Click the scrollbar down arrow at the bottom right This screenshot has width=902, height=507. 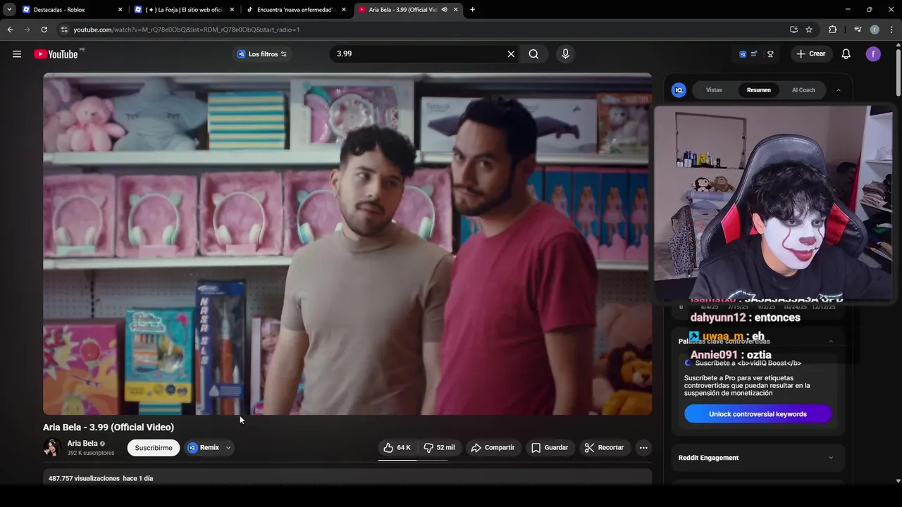click(898, 481)
